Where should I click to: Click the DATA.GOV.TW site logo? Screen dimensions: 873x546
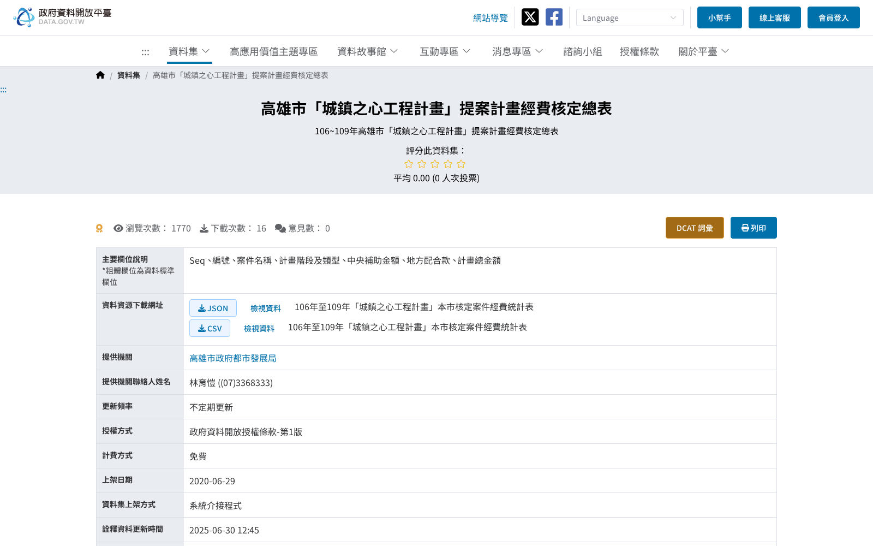tap(62, 17)
